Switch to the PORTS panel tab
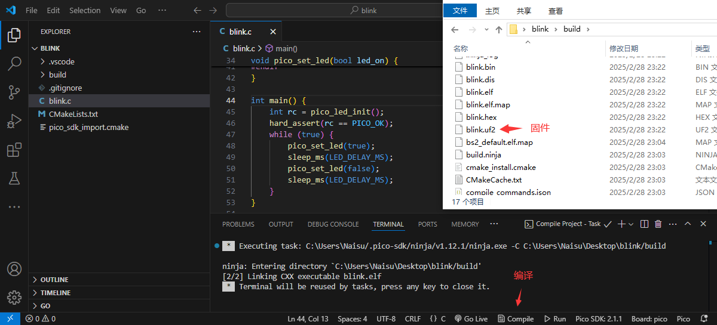Screen dimensions: 717x325 tap(428, 224)
